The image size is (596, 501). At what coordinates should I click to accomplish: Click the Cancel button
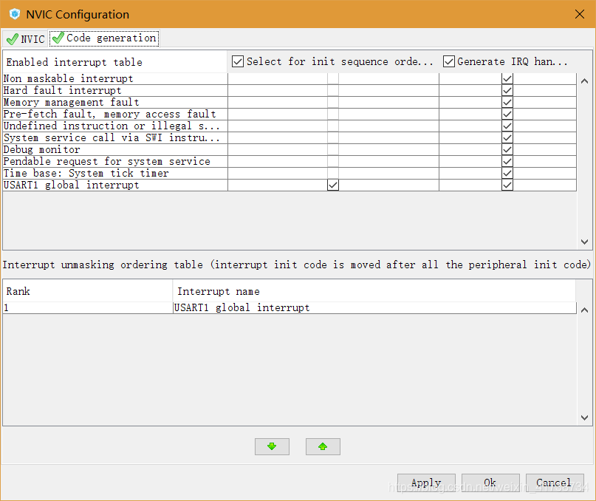[x=555, y=483]
